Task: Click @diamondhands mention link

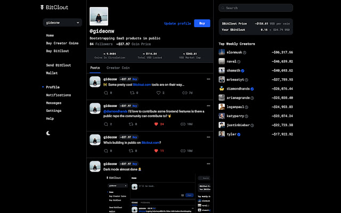Action: [x=115, y=111]
